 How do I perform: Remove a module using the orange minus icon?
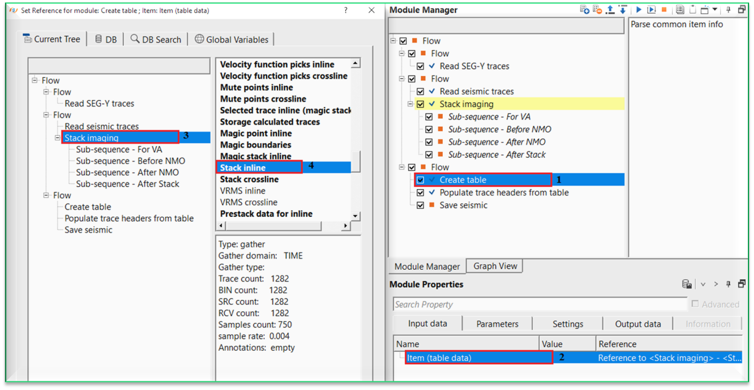point(597,9)
